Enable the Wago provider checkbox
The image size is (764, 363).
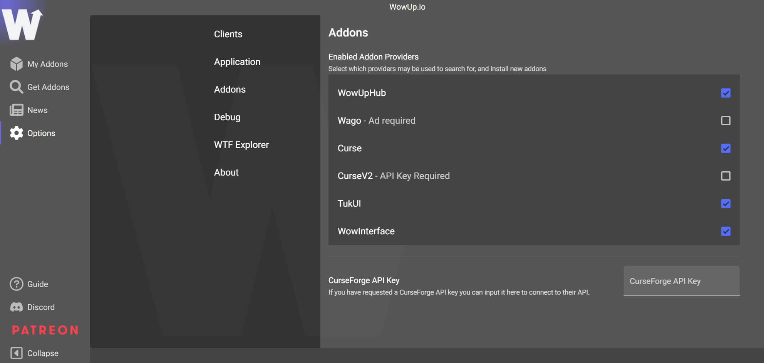[725, 121]
